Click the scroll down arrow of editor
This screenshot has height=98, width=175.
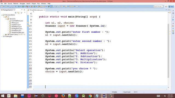[x=168, y=88]
